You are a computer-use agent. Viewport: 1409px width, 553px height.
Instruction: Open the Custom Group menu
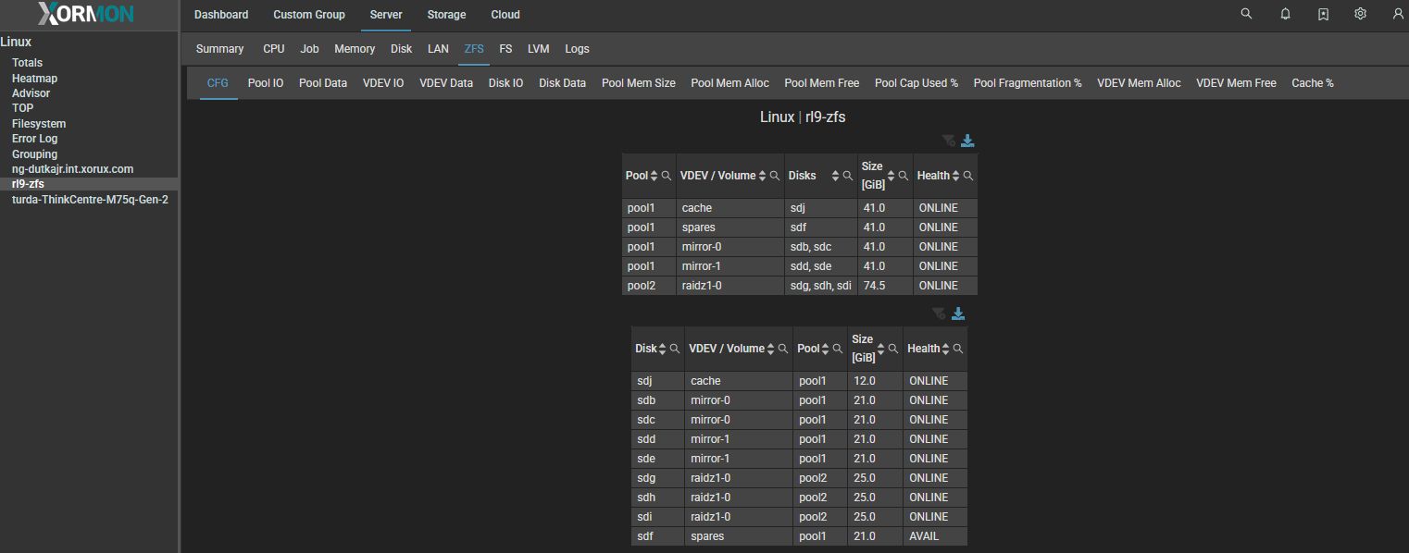coord(309,15)
